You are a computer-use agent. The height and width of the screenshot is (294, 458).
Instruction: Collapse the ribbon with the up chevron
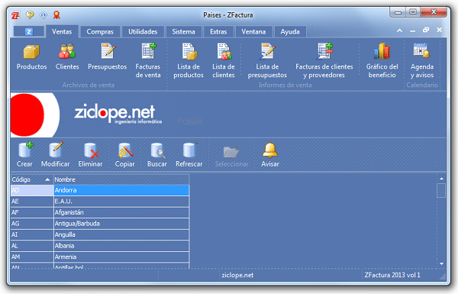click(399, 30)
